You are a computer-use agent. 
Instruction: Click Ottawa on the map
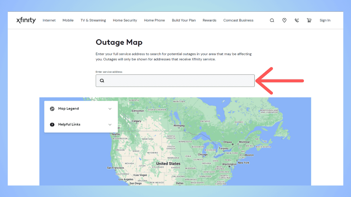pyautogui.click(x=228, y=142)
